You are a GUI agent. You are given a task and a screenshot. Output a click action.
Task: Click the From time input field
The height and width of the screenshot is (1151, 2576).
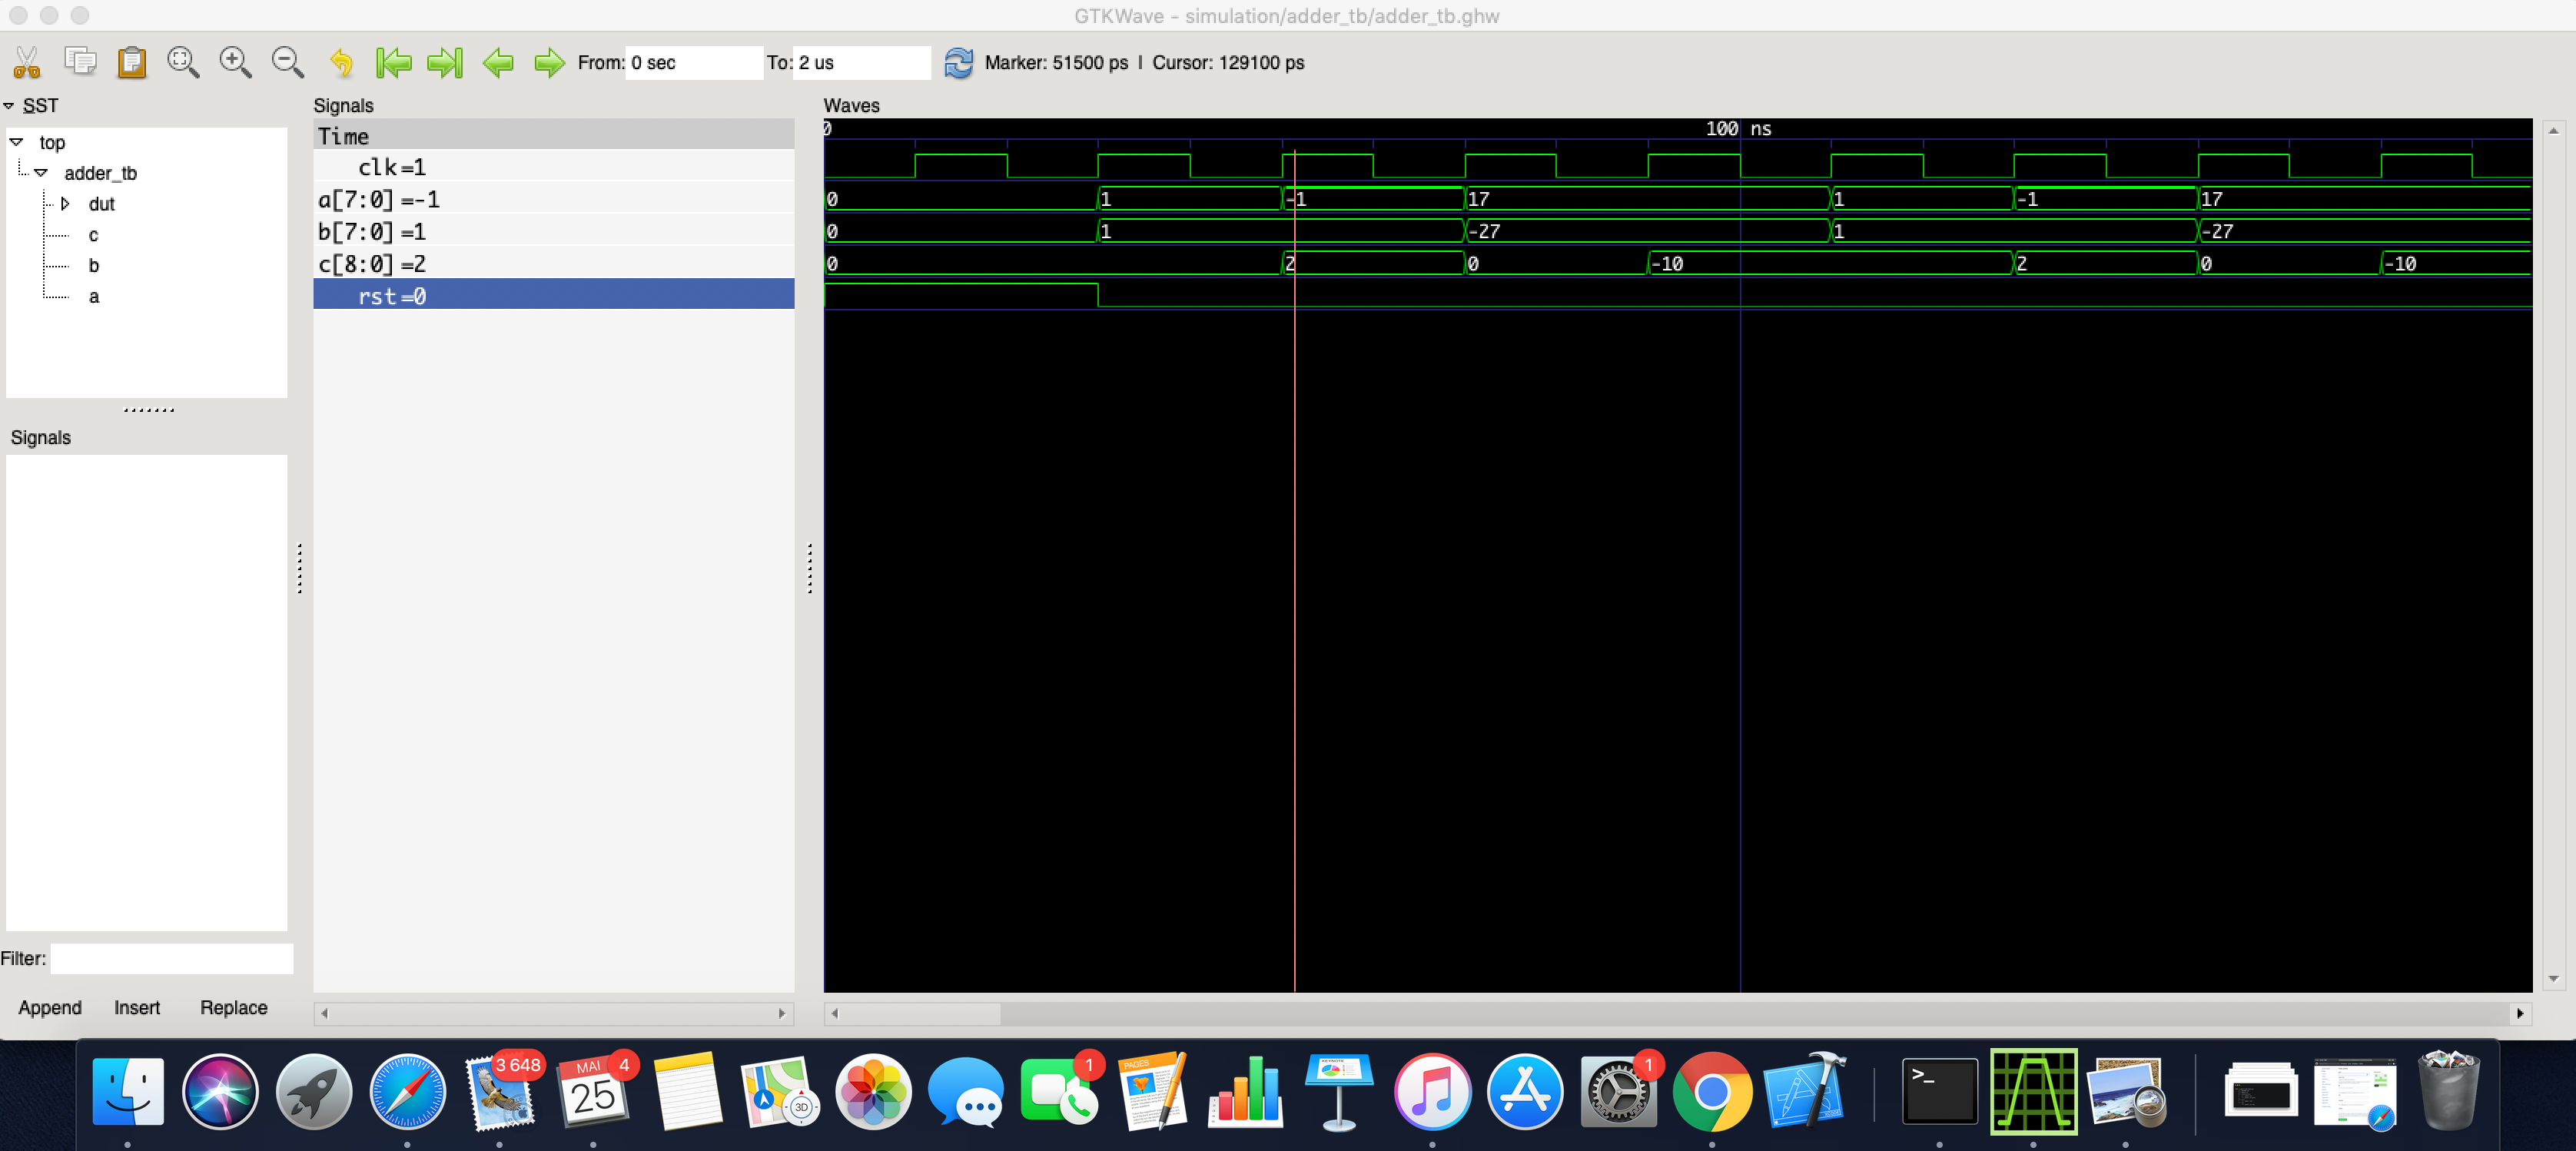(x=694, y=62)
